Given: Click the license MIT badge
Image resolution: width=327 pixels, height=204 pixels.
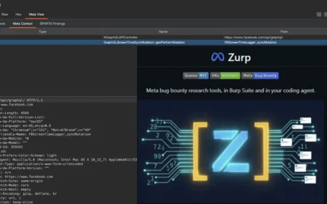Looking at the screenshot, I should tap(196, 75).
